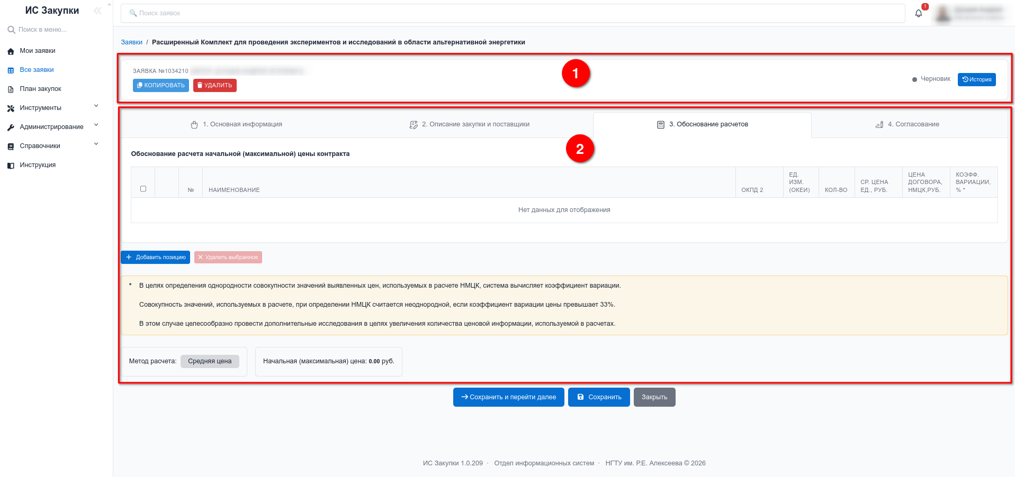Image resolution: width=1015 pixels, height=477 pixels.
Task: Click the Заявки breadcrumb link
Action: coord(131,42)
